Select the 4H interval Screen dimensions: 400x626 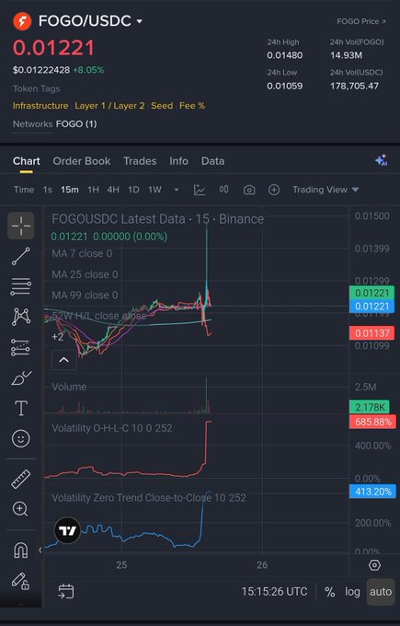(113, 190)
